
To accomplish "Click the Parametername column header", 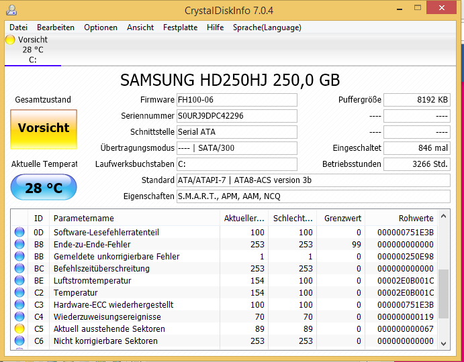I will coord(135,219).
